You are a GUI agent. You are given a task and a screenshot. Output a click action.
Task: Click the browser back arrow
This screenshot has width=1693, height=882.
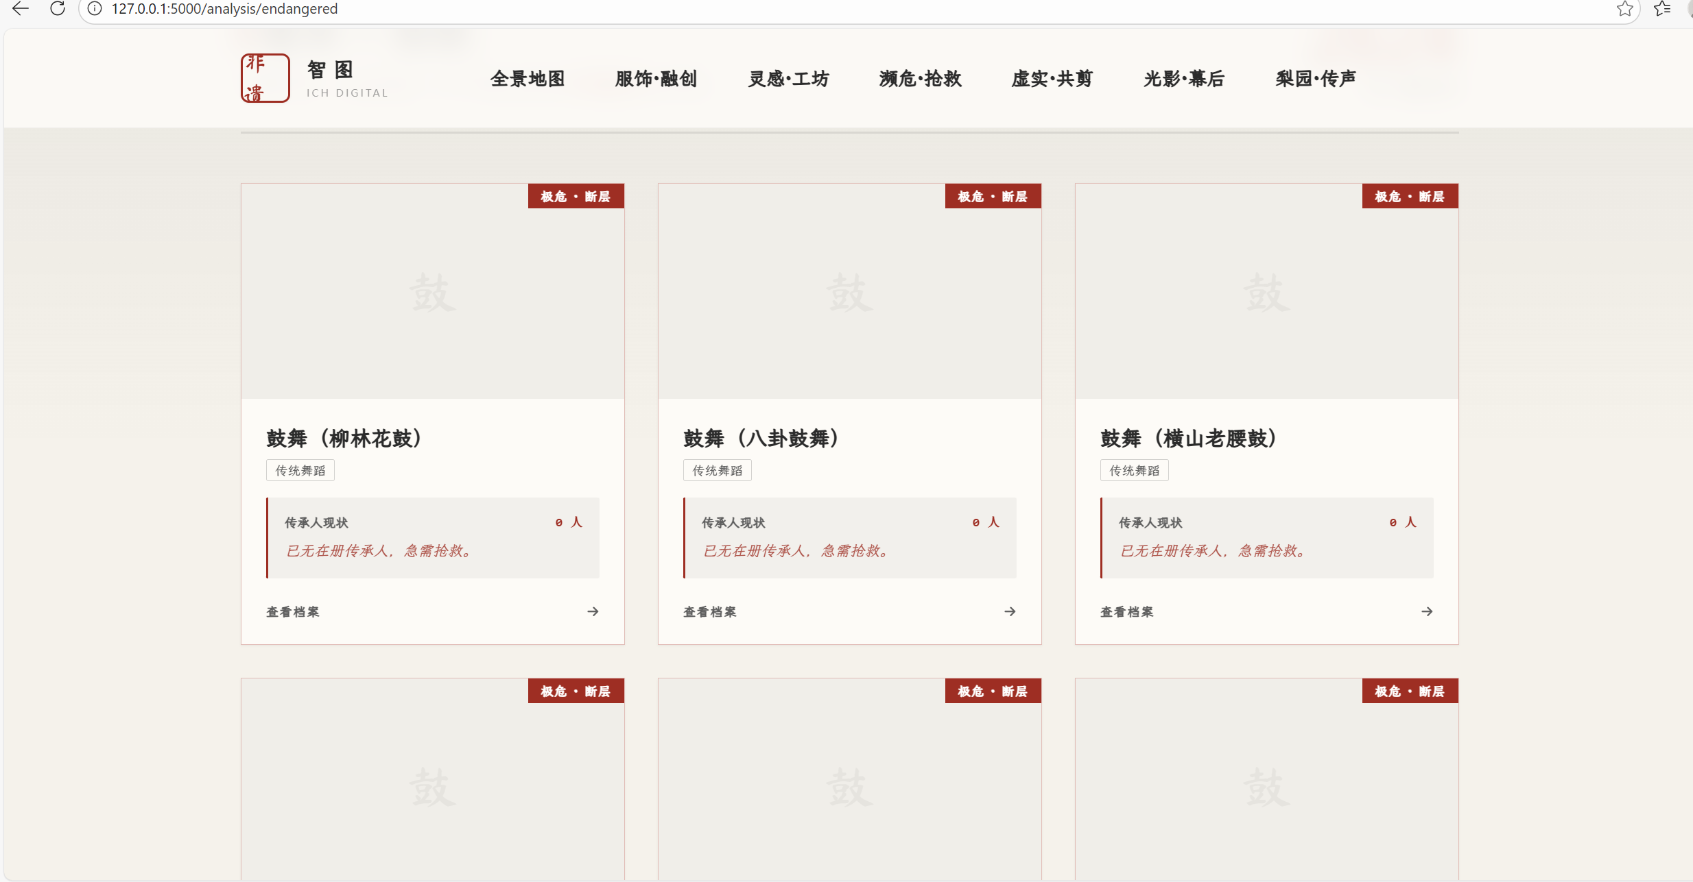pyautogui.click(x=21, y=9)
